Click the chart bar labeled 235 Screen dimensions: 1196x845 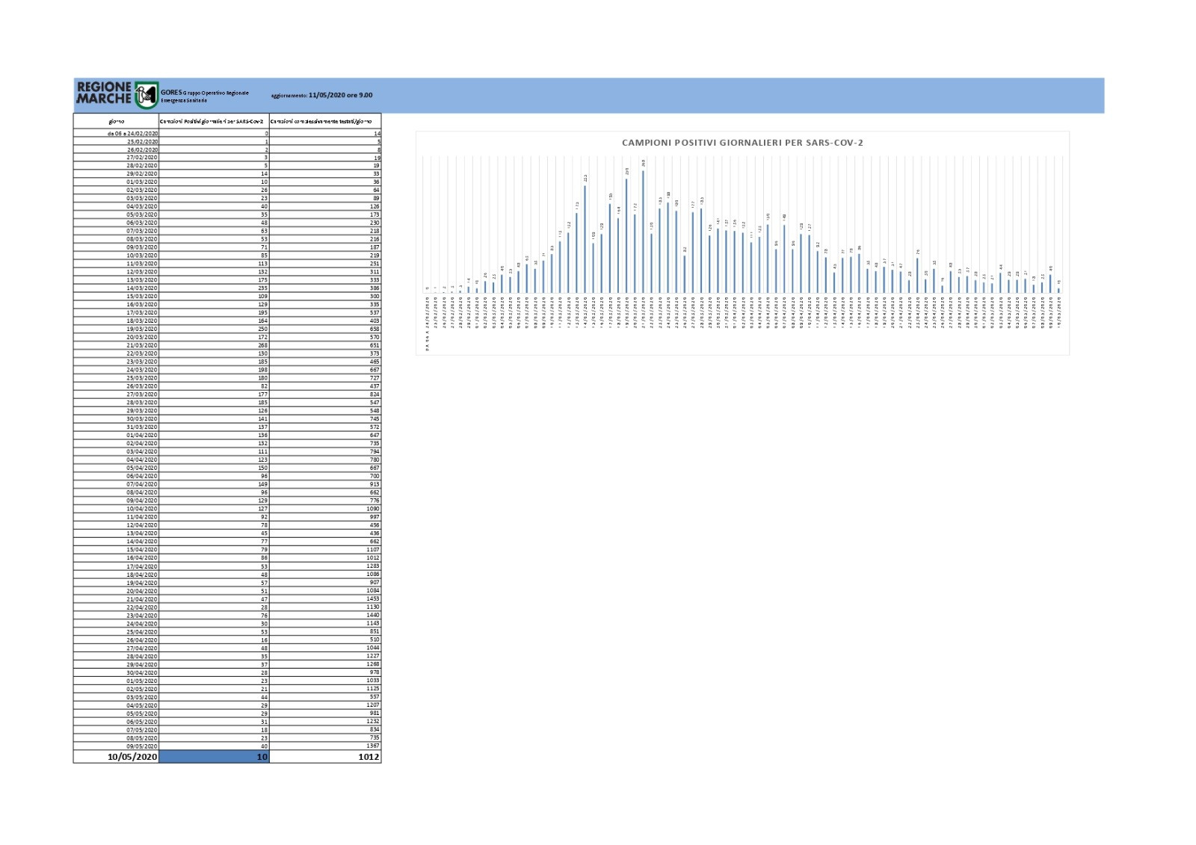pos(585,239)
